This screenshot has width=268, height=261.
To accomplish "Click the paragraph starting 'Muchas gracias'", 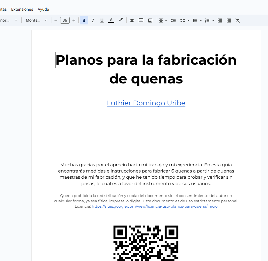I will coord(146,174).
